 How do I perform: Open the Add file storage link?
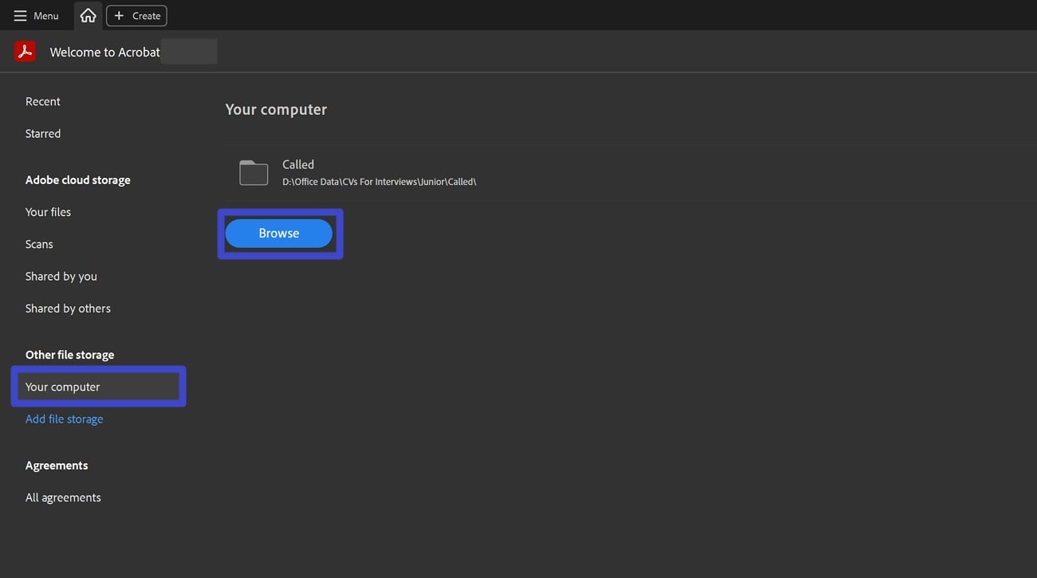click(64, 419)
